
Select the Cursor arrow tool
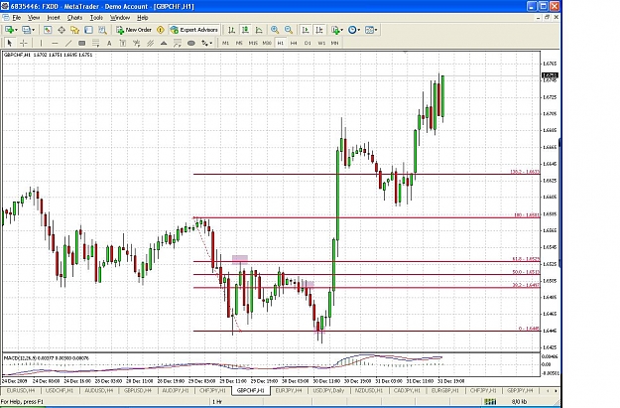click(10, 43)
